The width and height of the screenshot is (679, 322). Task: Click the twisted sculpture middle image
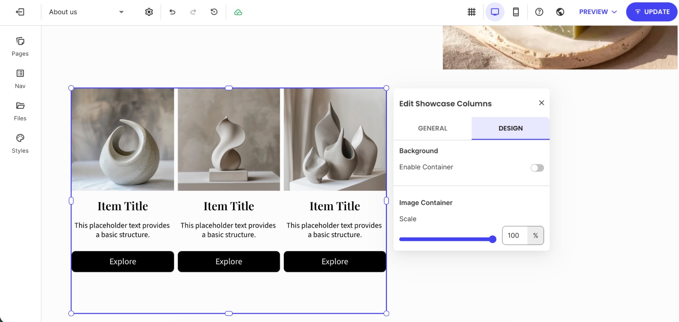pos(229,139)
